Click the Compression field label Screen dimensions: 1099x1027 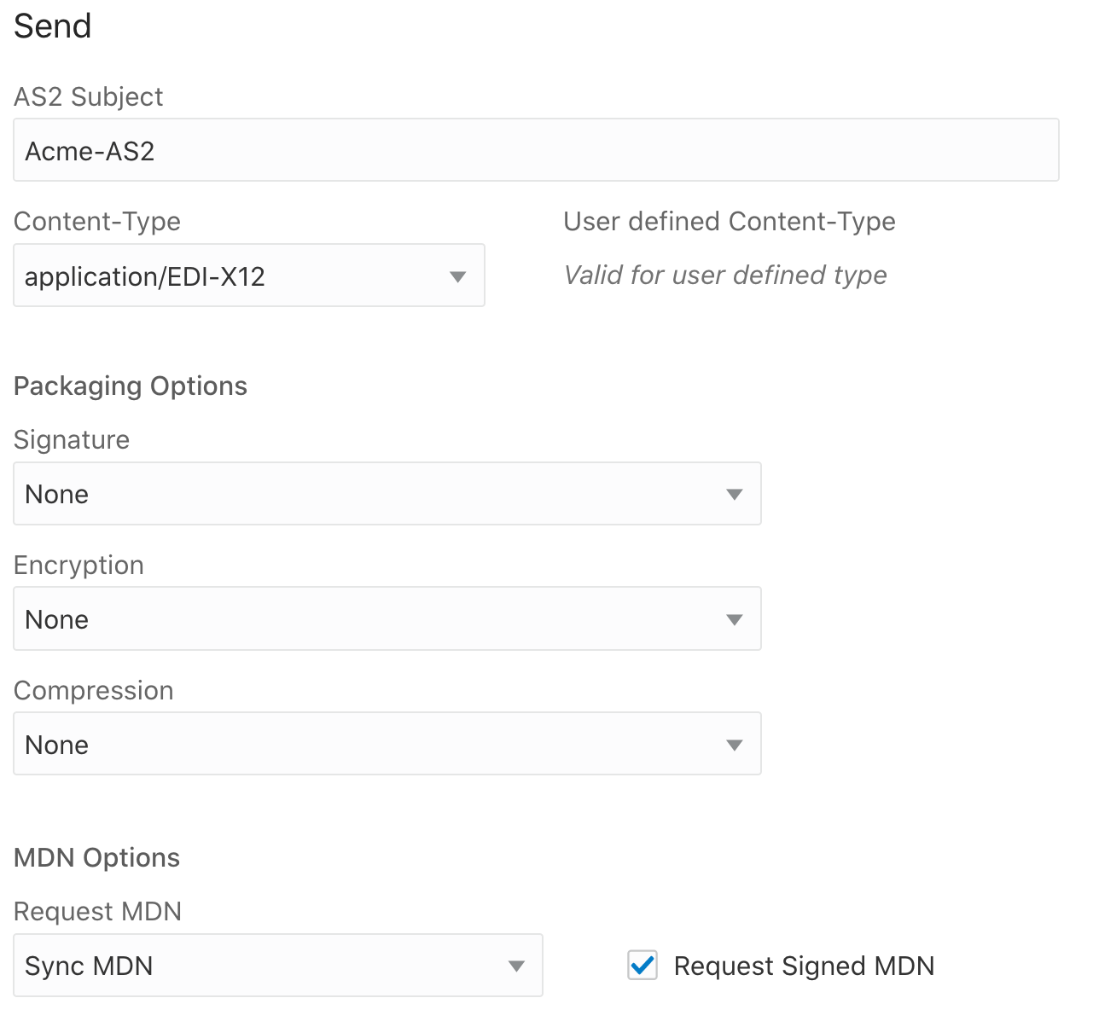(x=94, y=691)
